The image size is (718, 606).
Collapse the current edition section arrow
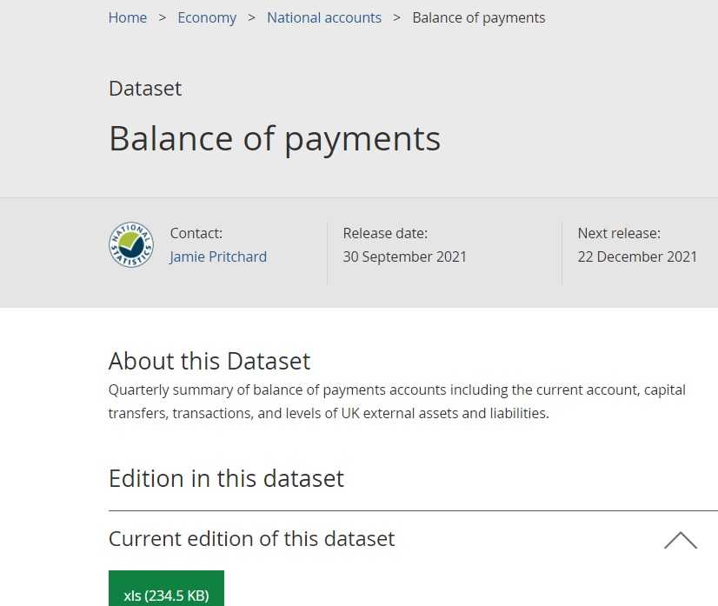coord(680,540)
